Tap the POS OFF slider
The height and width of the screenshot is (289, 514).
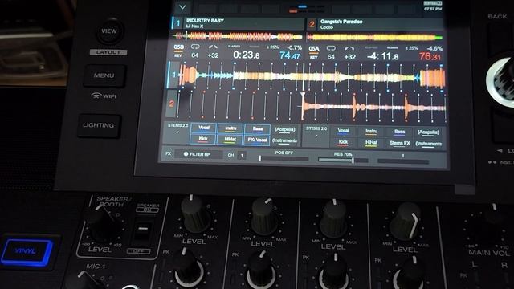point(284,158)
